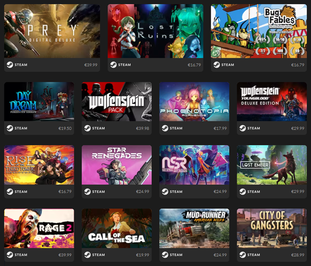Click the Steam icon under Prey Digital Deluxe
Viewport: 311px width, 266px height.
[10, 65]
